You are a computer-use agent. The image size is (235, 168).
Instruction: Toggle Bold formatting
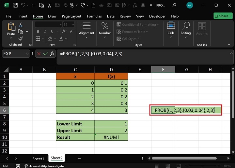tap(38, 32)
